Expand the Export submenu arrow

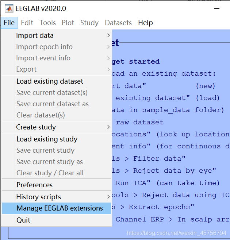point(108,69)
